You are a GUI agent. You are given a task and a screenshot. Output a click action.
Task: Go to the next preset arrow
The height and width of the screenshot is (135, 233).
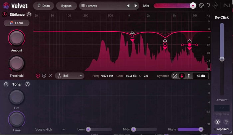(x=135, y=6)
